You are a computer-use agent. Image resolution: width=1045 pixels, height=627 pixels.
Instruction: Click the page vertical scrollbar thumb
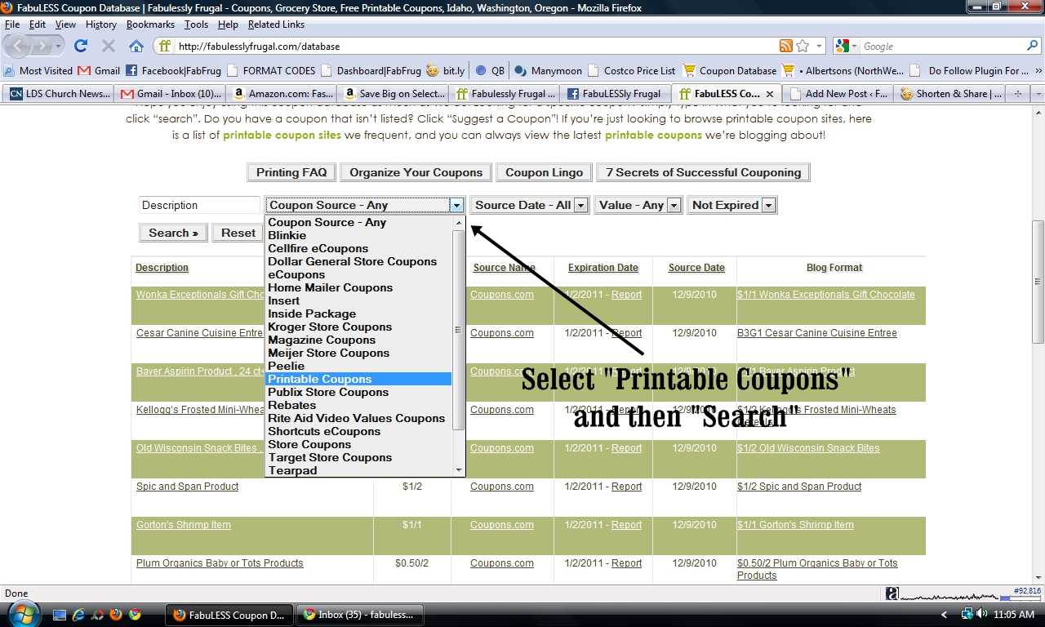point(1038,282)
